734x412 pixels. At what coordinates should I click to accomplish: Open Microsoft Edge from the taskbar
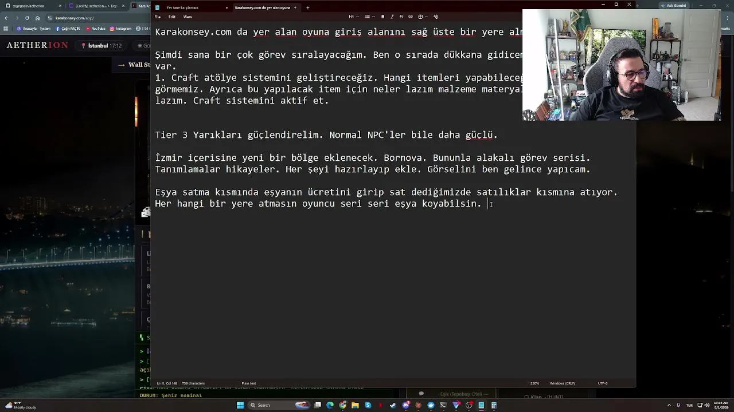(x=330, y=405)
